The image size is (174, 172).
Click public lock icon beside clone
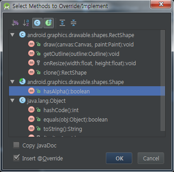pyautogui.click(x=39, y=72)
